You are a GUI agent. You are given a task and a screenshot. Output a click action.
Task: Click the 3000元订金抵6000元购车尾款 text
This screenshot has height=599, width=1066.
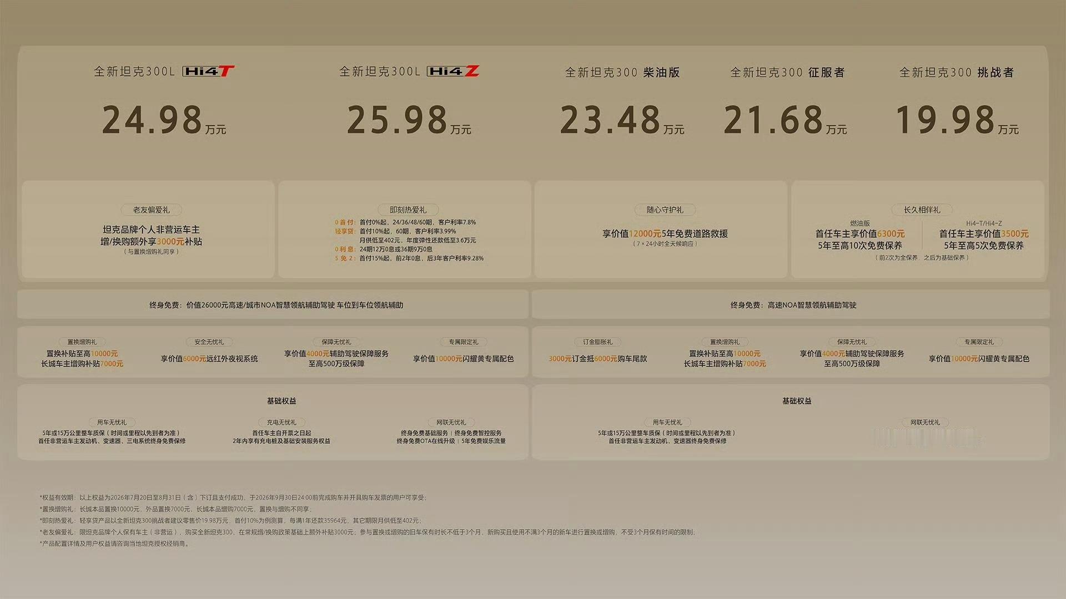tap(598, 359)
